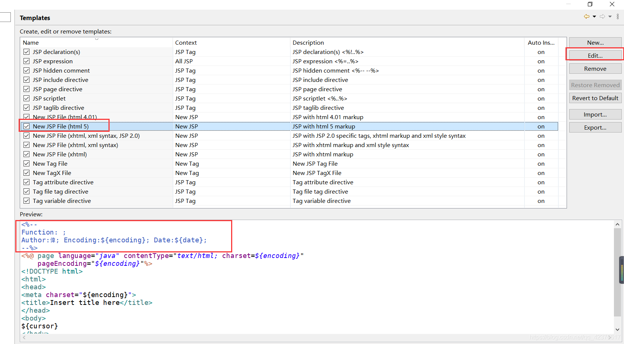Open the view menu dots icon
Viewport: 624px width, 344px height.
click(x=618, y=16)
